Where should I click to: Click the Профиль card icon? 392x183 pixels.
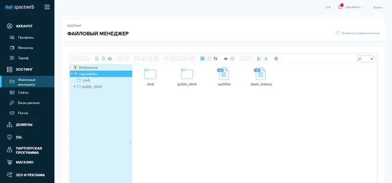(x=12, y=38)
